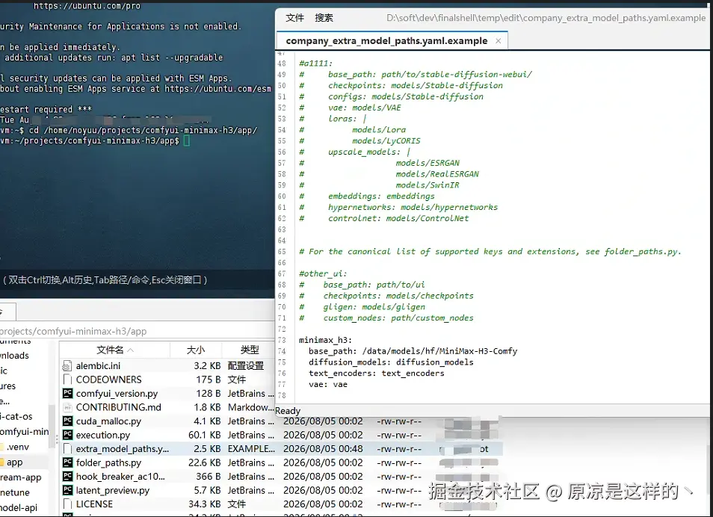Click editor line 'minimax_h3:'

pyautogui.click(x=325, y=340)
